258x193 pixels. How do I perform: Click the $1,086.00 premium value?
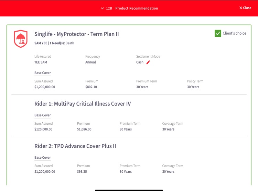click(84, 129)
